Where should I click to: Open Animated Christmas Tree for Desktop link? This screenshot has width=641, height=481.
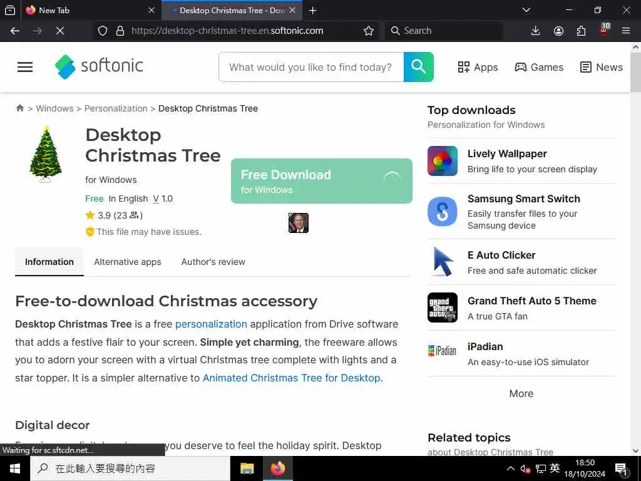point(292,378)
